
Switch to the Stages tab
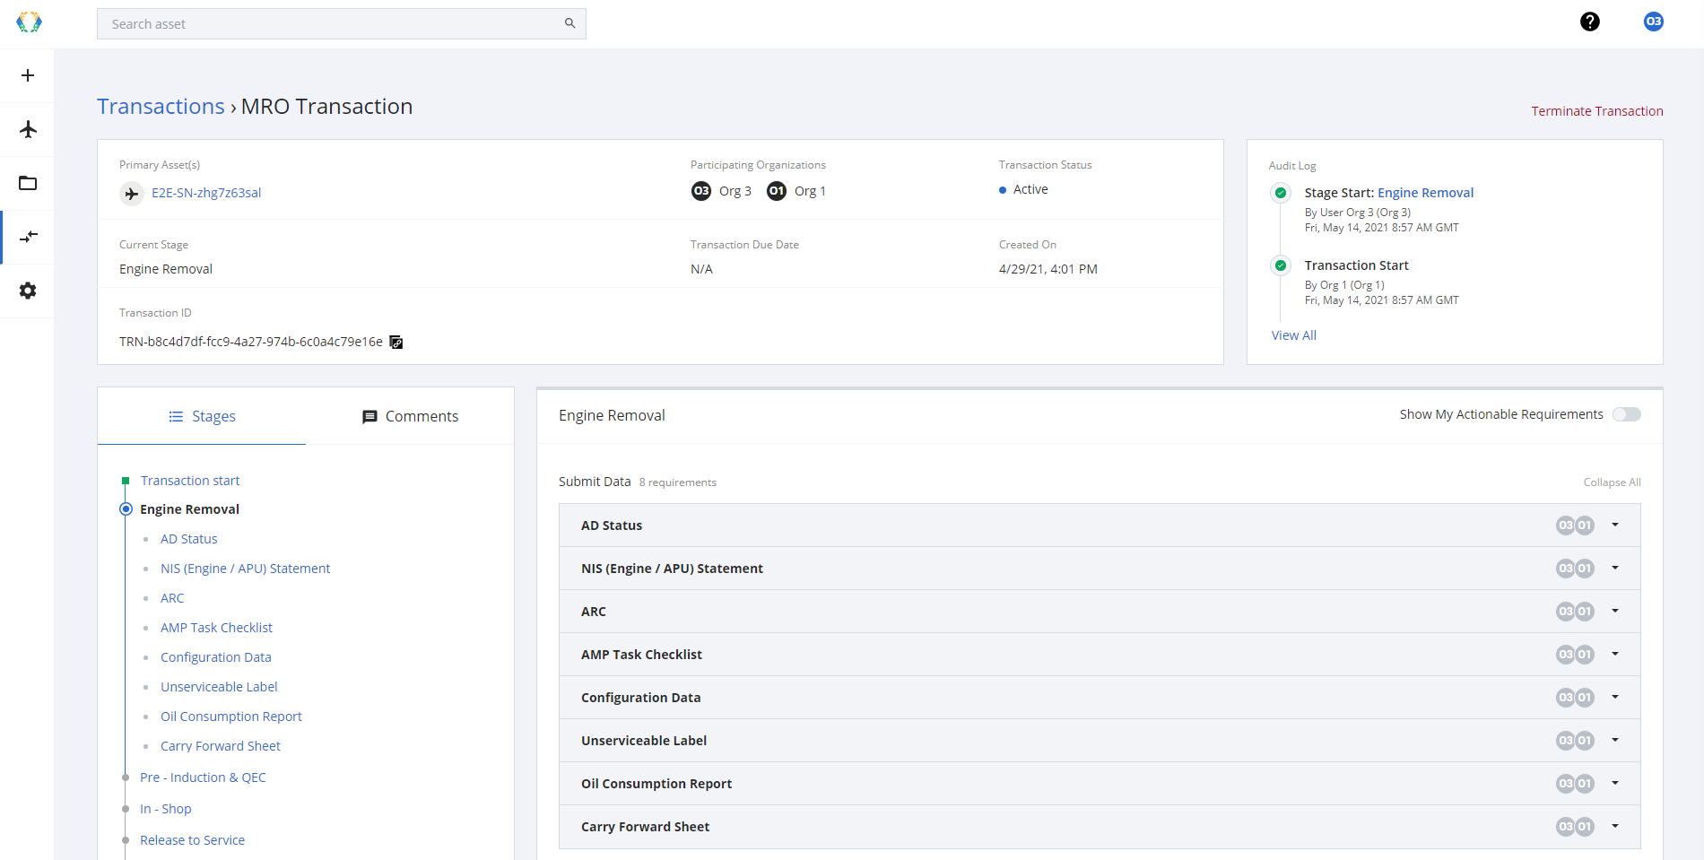(202, 416)
